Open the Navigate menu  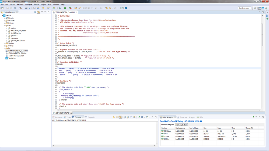(29, 5)
